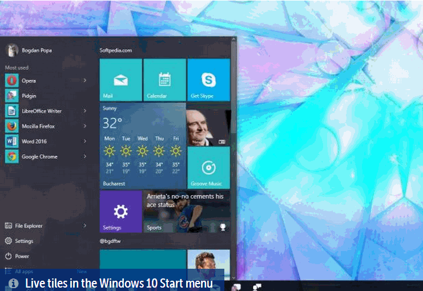Click the Softpedia.com group heading
Image resolution: width=423 pixels, height=291 pixels.
[116, 50]
